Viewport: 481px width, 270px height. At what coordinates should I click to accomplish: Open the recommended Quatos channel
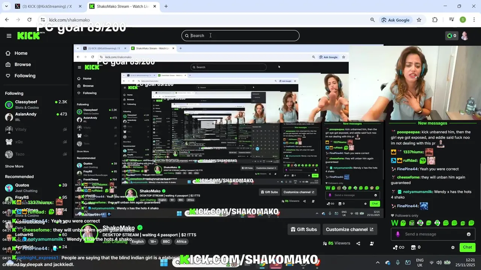pos(36,187)
